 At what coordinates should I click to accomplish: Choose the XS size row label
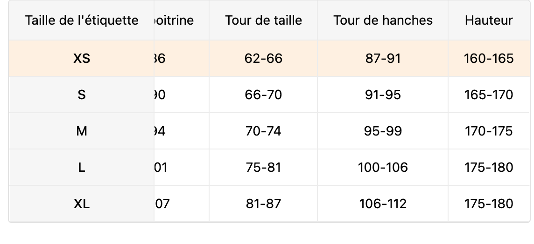pyautogui.click(x=82, y=59)
